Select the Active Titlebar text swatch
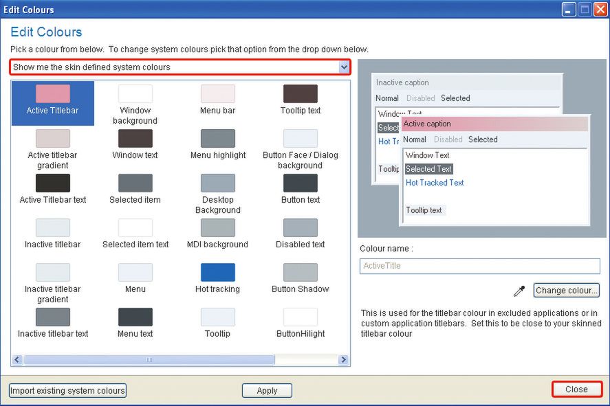The image size is (610, 406). click(x=53, y=183)
